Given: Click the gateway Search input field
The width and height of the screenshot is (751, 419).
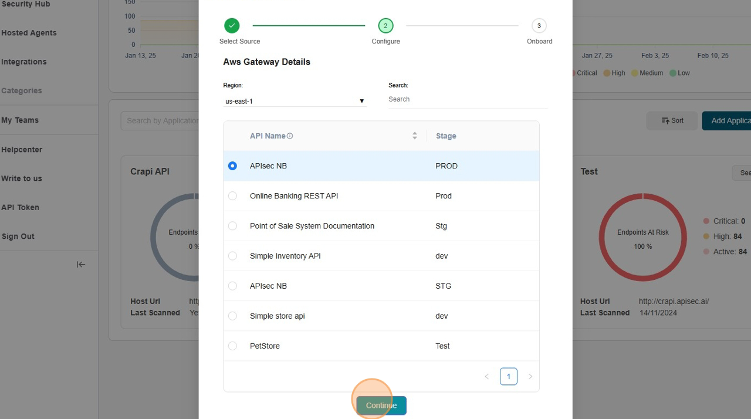Looking at the screenshot, I should click(467, 100).
